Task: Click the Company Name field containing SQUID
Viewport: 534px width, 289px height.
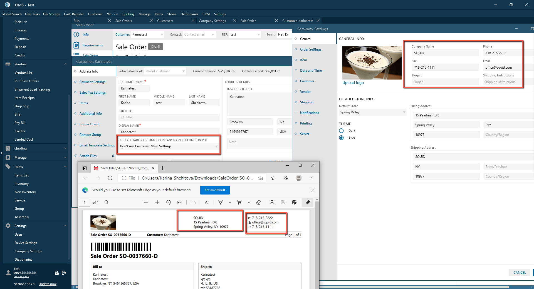Action: (x=445, y=53)
